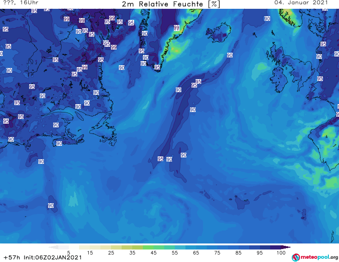Click the color scale label '75'
Screen dimensions: 339x262
(x=217, y=253)
